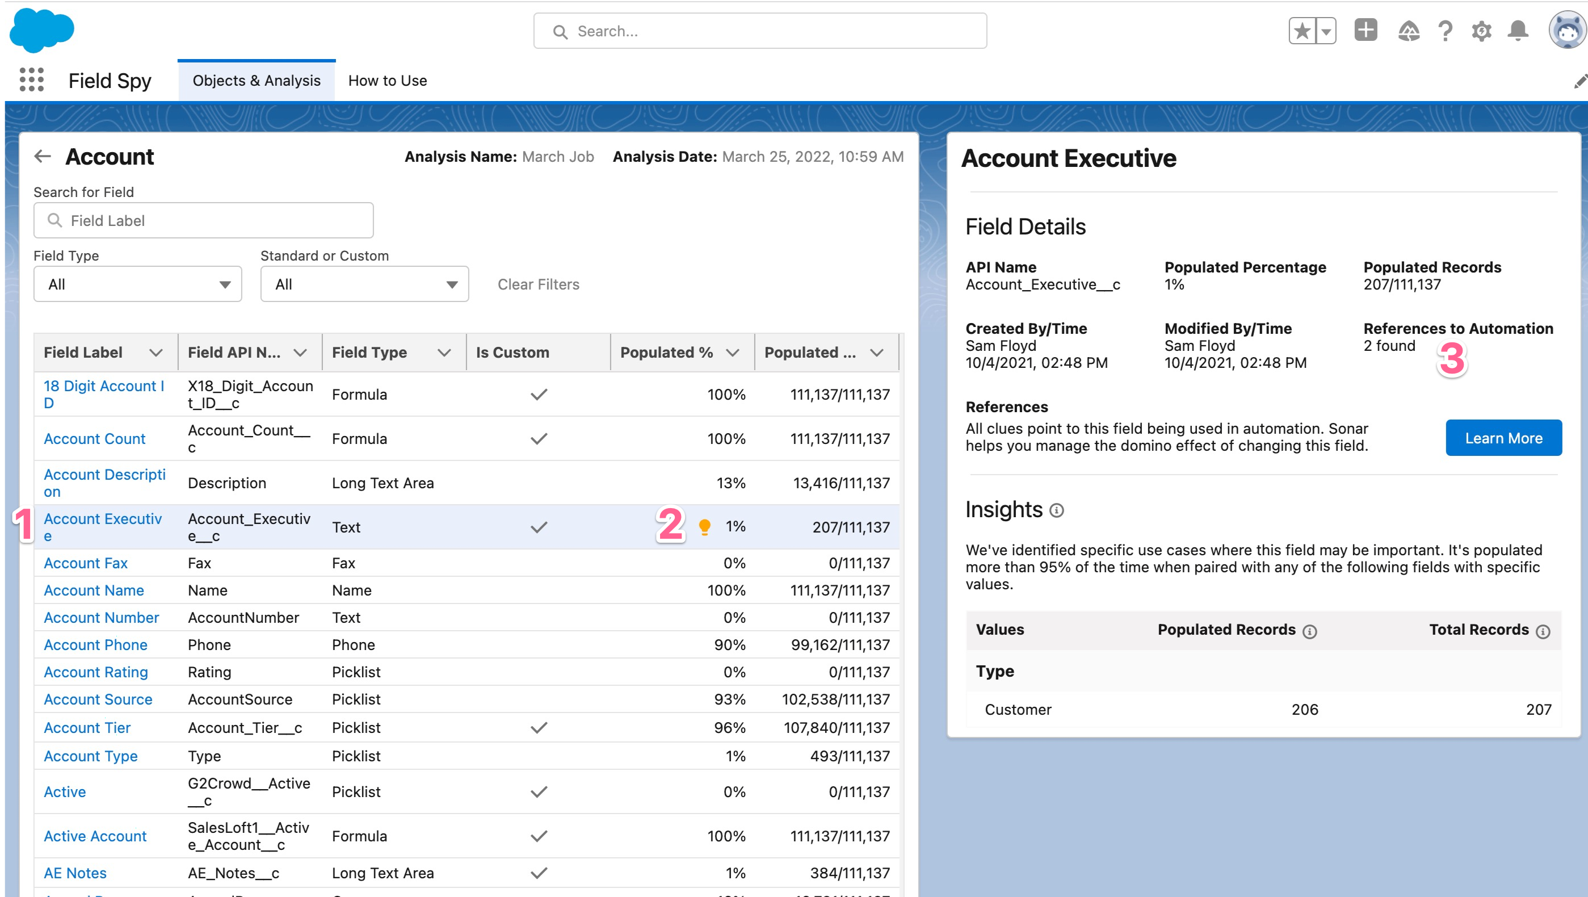
Task: Click the info icon beside Total Records column
Action: tap(1543, 631)
